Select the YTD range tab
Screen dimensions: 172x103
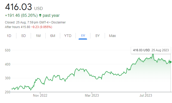[x=68, y=36]
